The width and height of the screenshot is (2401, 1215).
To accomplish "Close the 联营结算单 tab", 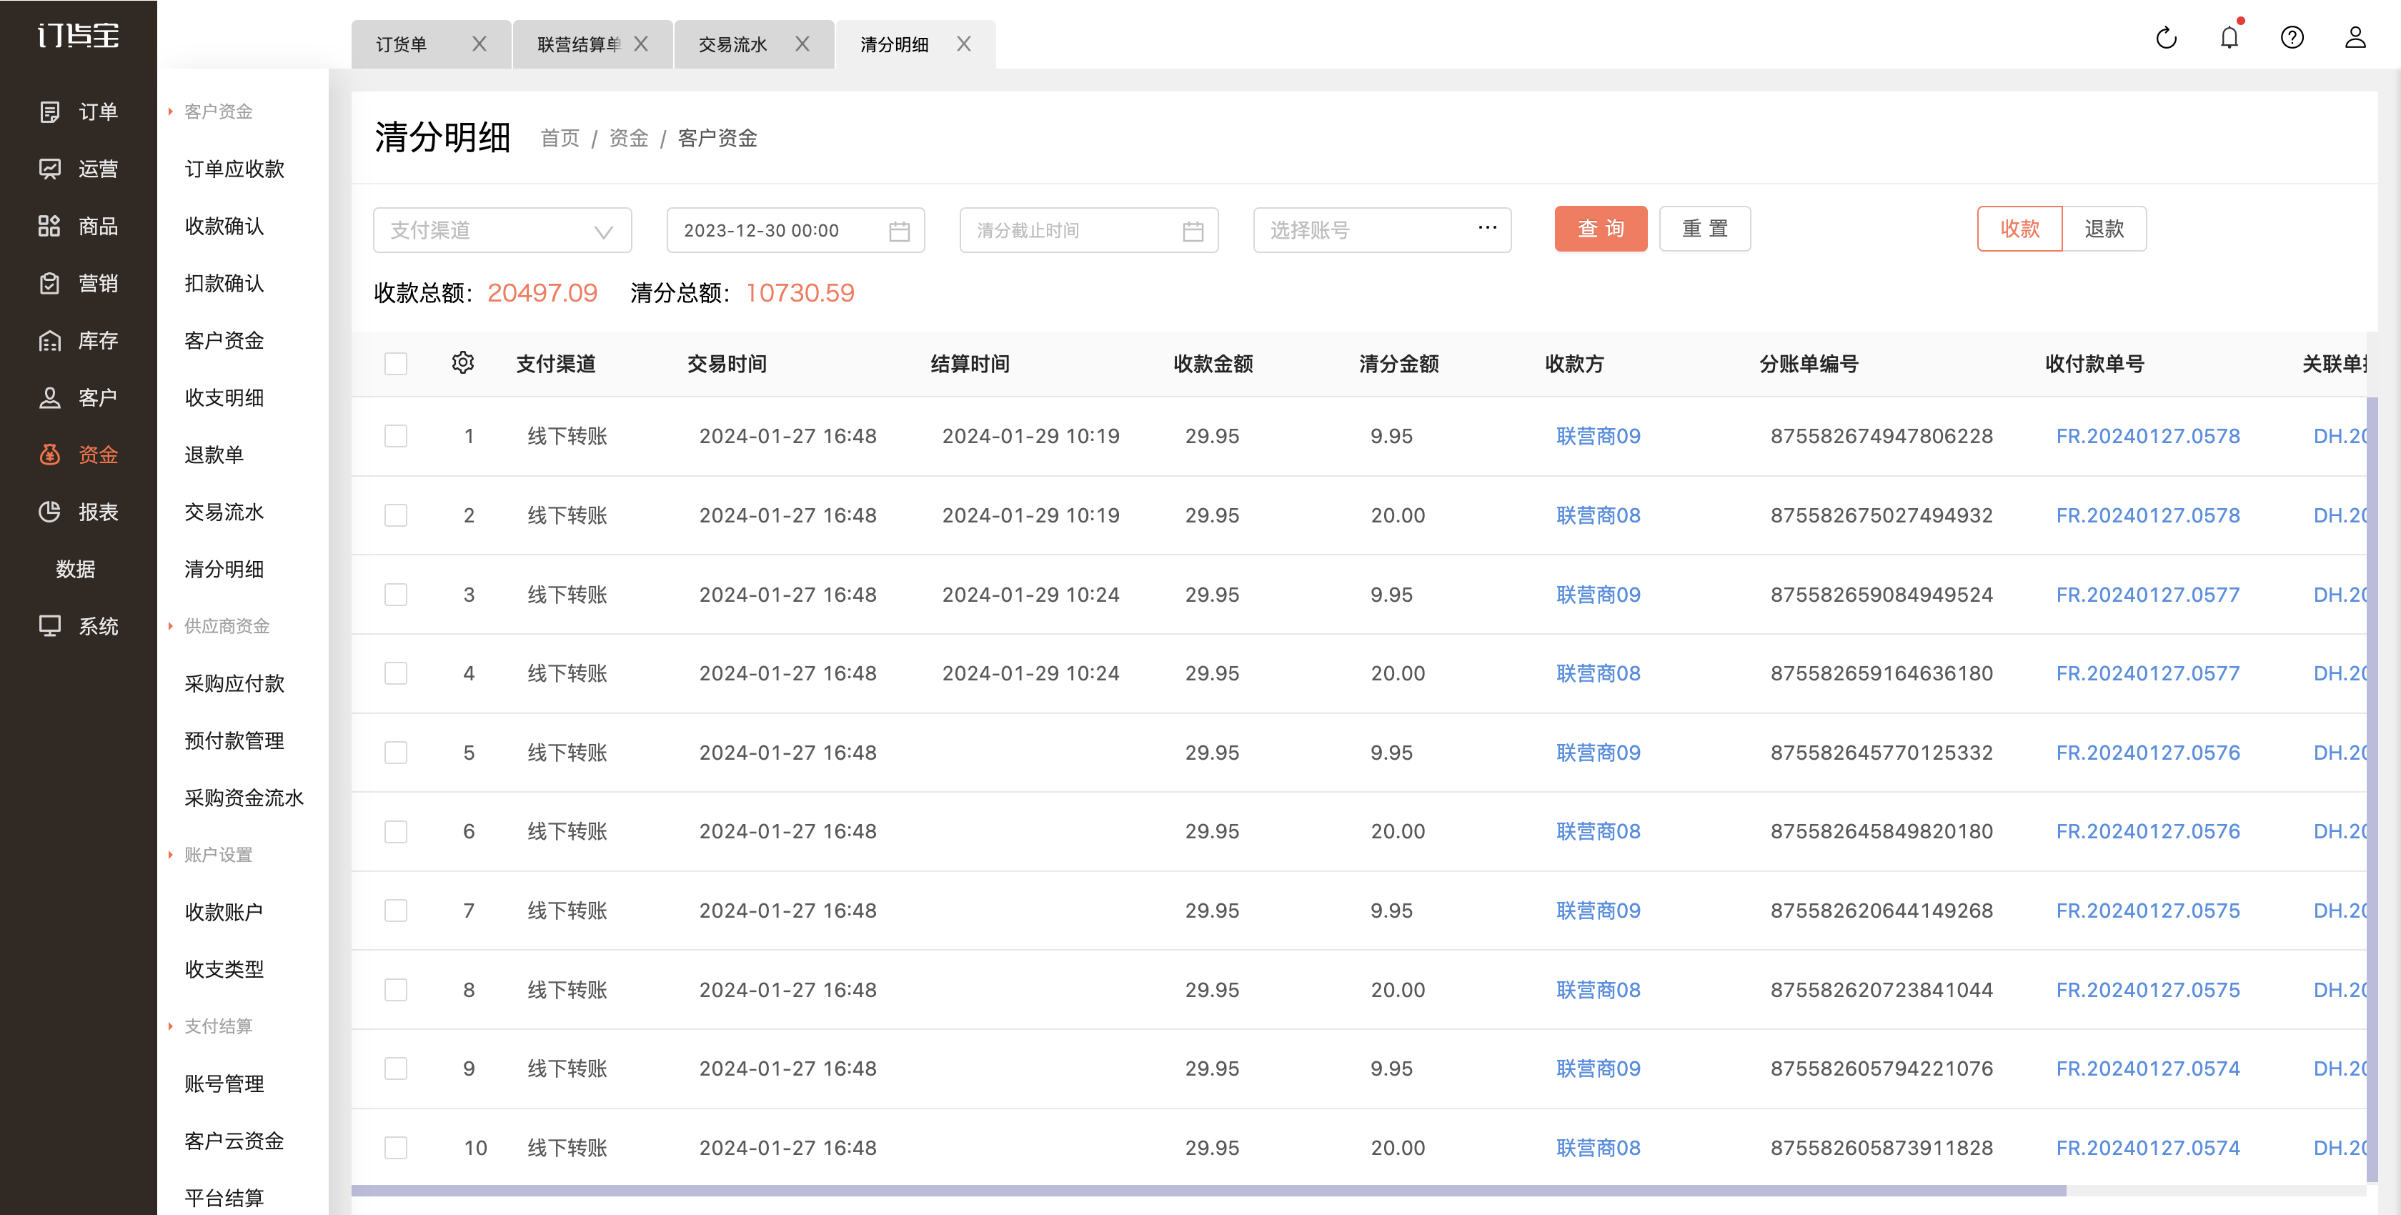I will coord(641,44).
